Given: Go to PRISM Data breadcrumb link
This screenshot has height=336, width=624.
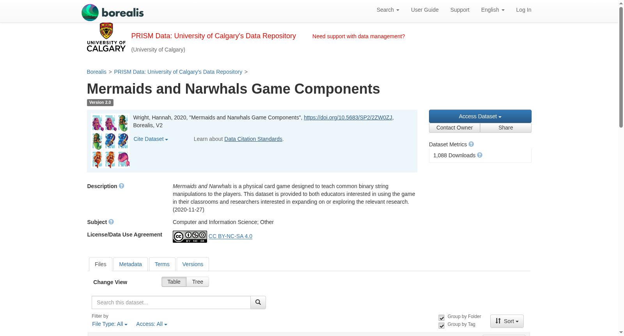Looking at the screenshot, I should [178, 72].
